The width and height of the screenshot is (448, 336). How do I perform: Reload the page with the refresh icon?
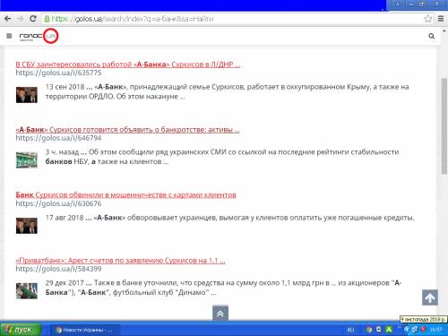click(x=33, y=19)
